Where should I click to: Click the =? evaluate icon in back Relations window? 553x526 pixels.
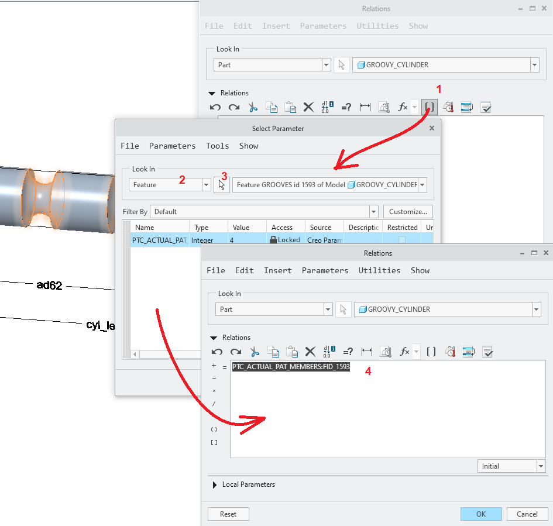click(346, 107)
